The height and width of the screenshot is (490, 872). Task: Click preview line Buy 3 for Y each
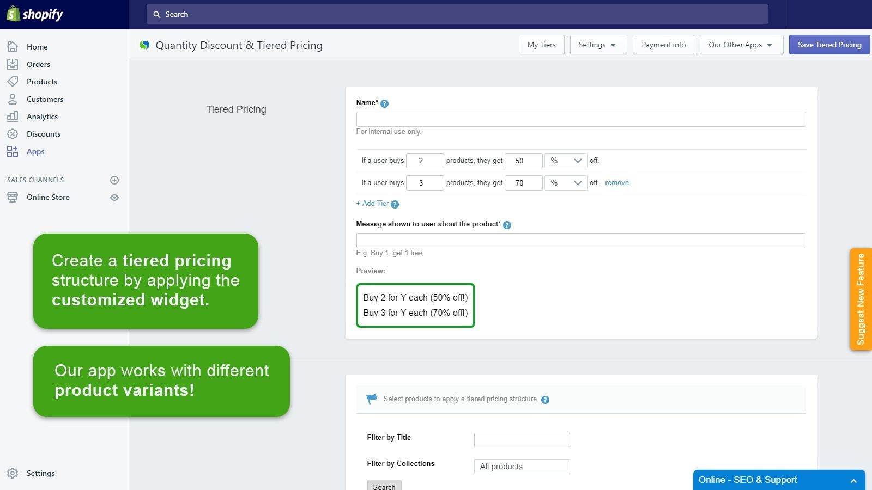pyautogui.click(x=415, y=313)
